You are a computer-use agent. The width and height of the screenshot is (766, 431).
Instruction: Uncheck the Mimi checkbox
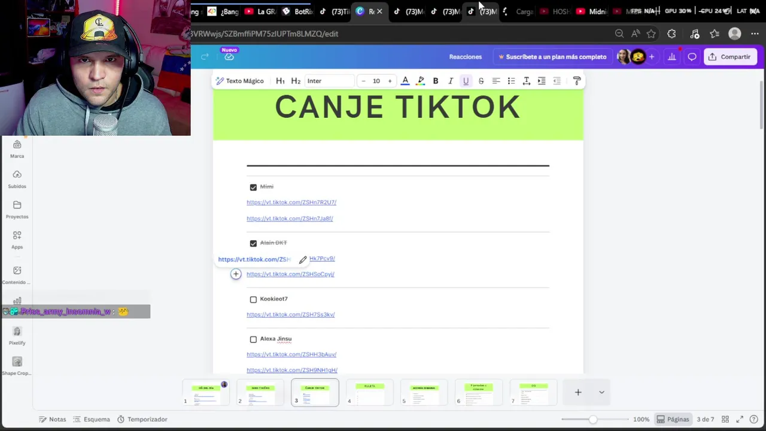click(x=253, y=187)
